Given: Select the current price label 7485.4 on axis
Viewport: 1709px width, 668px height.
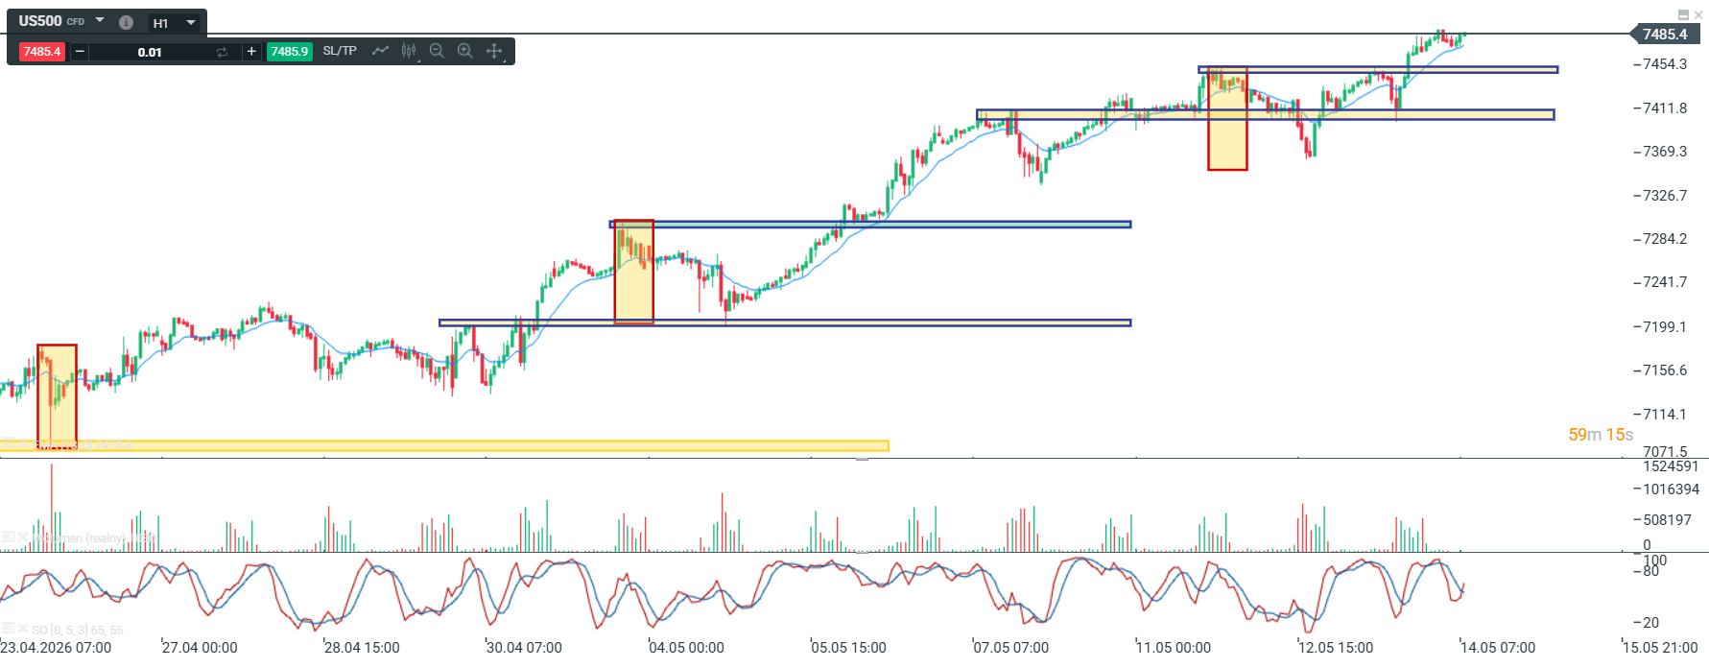Looking at the screenshot, I should 1664,34.
